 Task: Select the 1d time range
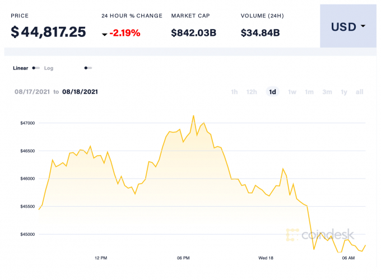tap(272, 92)
